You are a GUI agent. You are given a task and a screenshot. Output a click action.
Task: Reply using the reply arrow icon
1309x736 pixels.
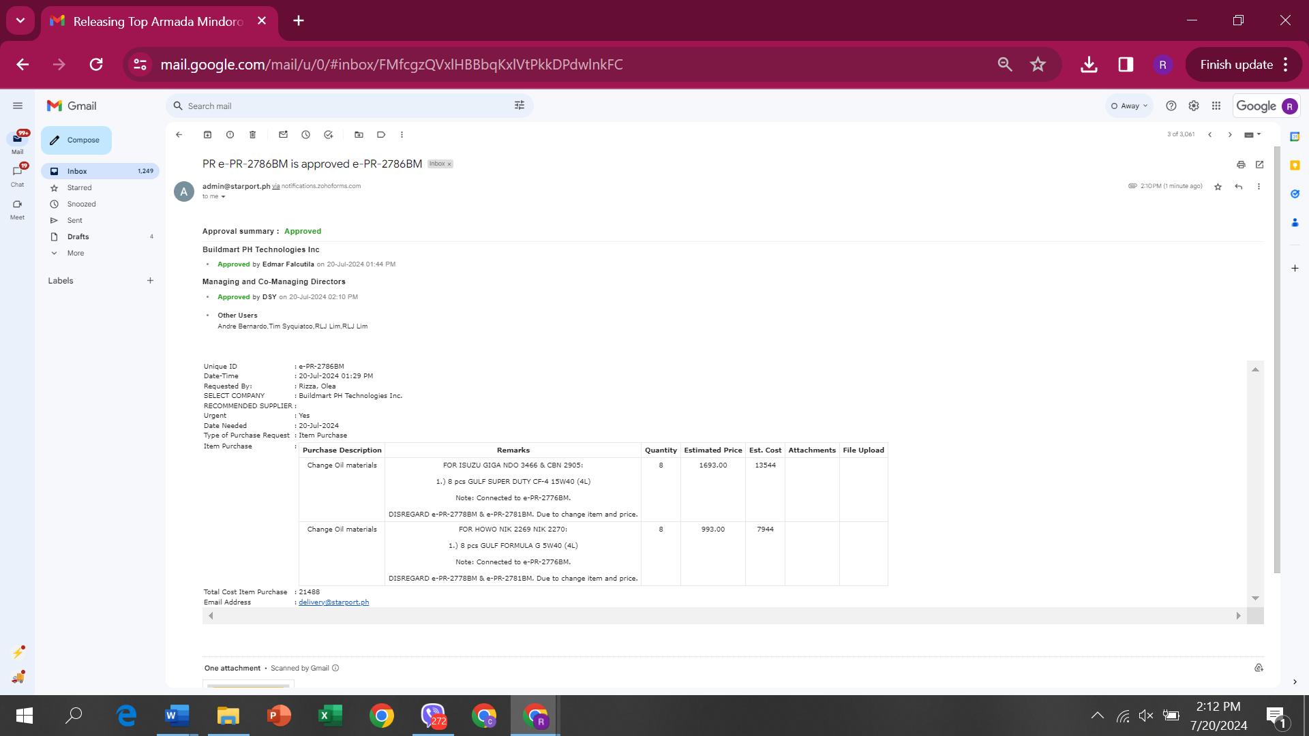(x=1238, y=187)
